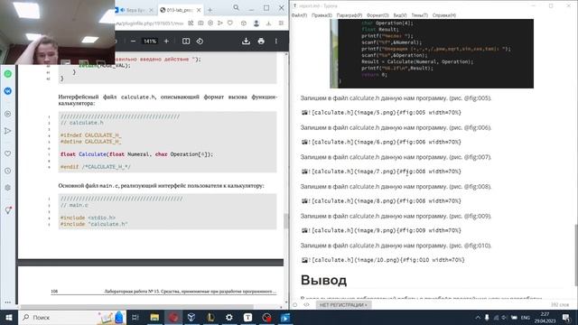
Task: Open the Typora Вид menu
Action: pos(400,15)
